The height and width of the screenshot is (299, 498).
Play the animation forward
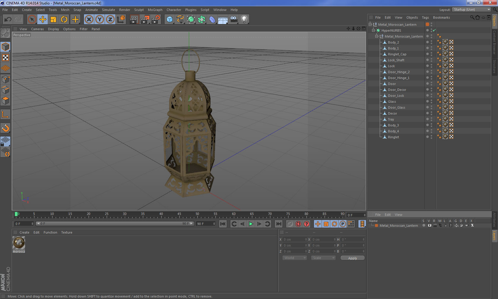[251, 224]
